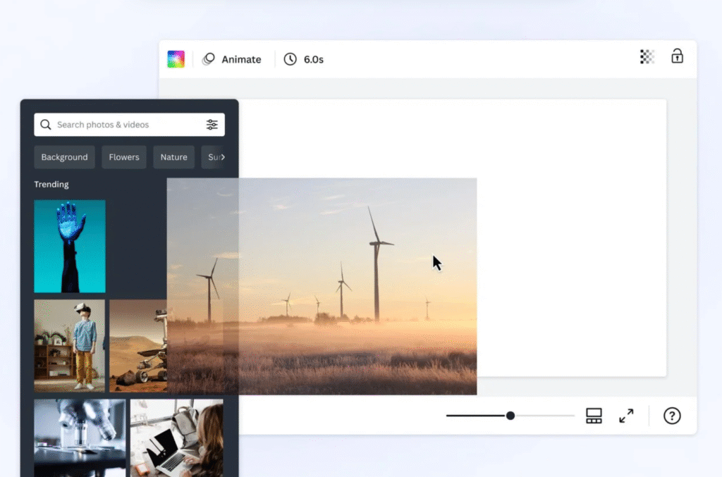Open the transparency checkerboard icon
This screenshot has width=722, height=477.
click(x=647, y=57)
